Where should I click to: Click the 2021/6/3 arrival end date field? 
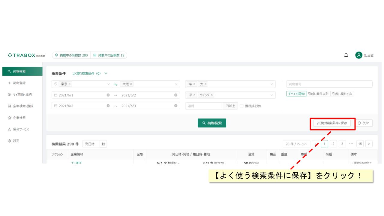tap(149, 106)
